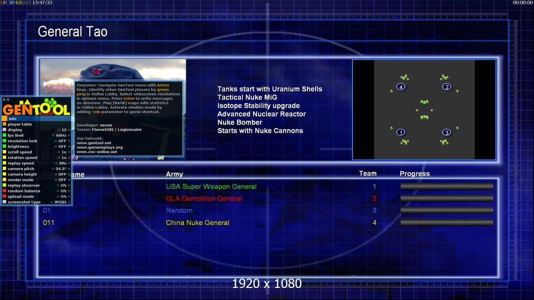Click the 'Army' column header

[x=174, y=174]
